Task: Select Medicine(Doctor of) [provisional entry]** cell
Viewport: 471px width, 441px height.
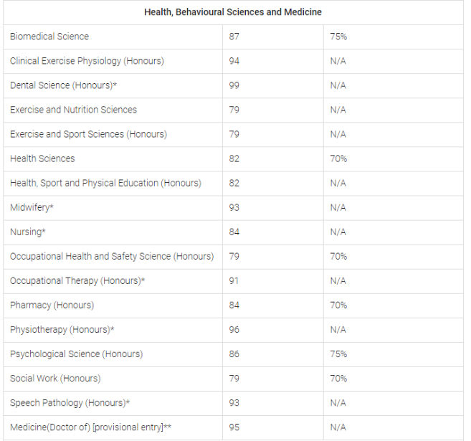Action: tap(90, 427)
